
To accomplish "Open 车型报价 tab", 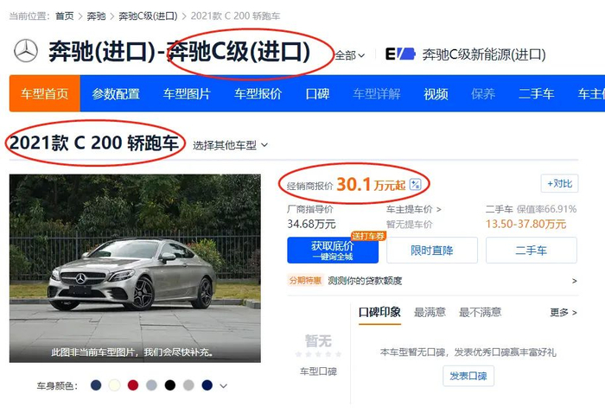I will click(258, 94).
